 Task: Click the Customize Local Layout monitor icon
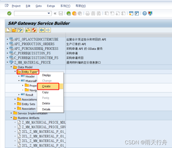point(150,13)
